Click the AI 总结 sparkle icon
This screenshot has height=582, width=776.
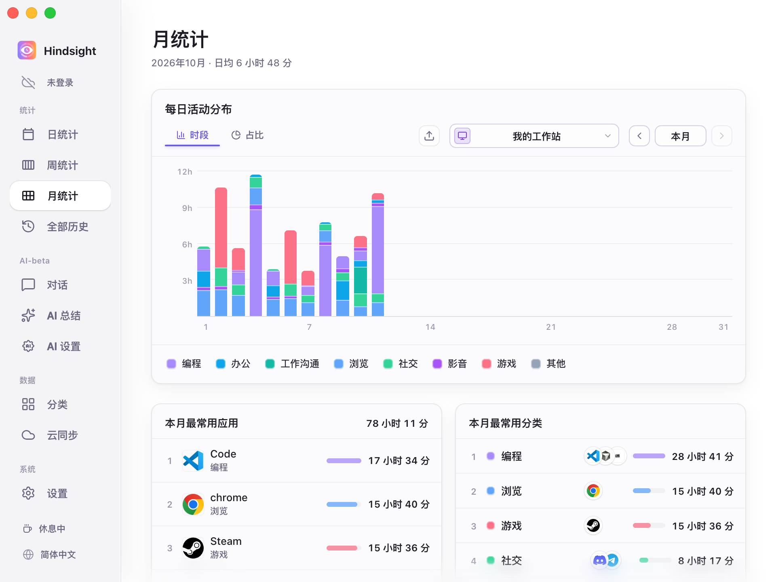click(x=28, y=316)
